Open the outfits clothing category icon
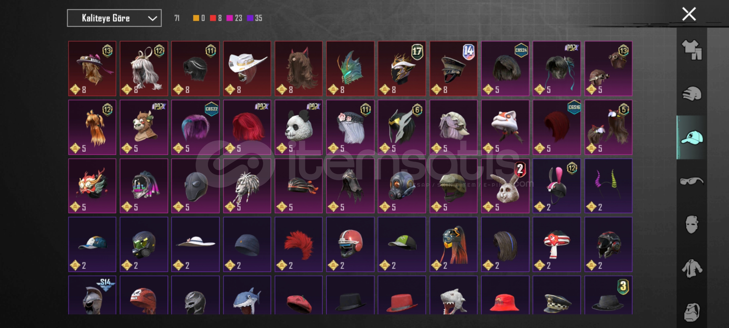729x328 pixels. 692,50
